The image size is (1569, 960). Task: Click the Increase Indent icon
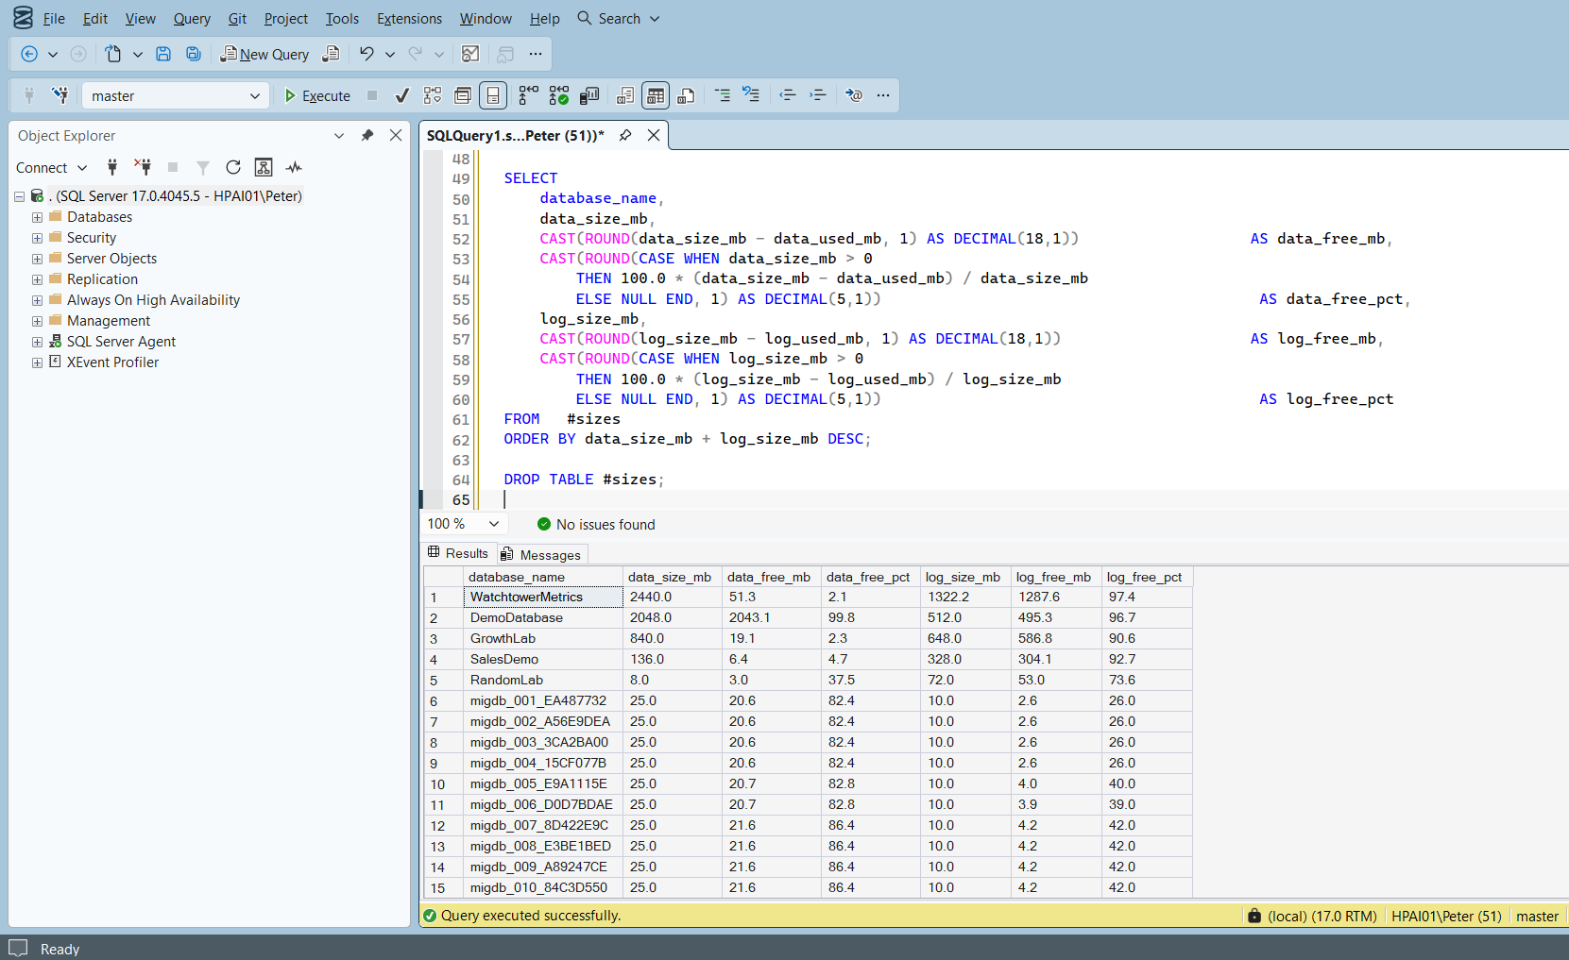[818, 95]
